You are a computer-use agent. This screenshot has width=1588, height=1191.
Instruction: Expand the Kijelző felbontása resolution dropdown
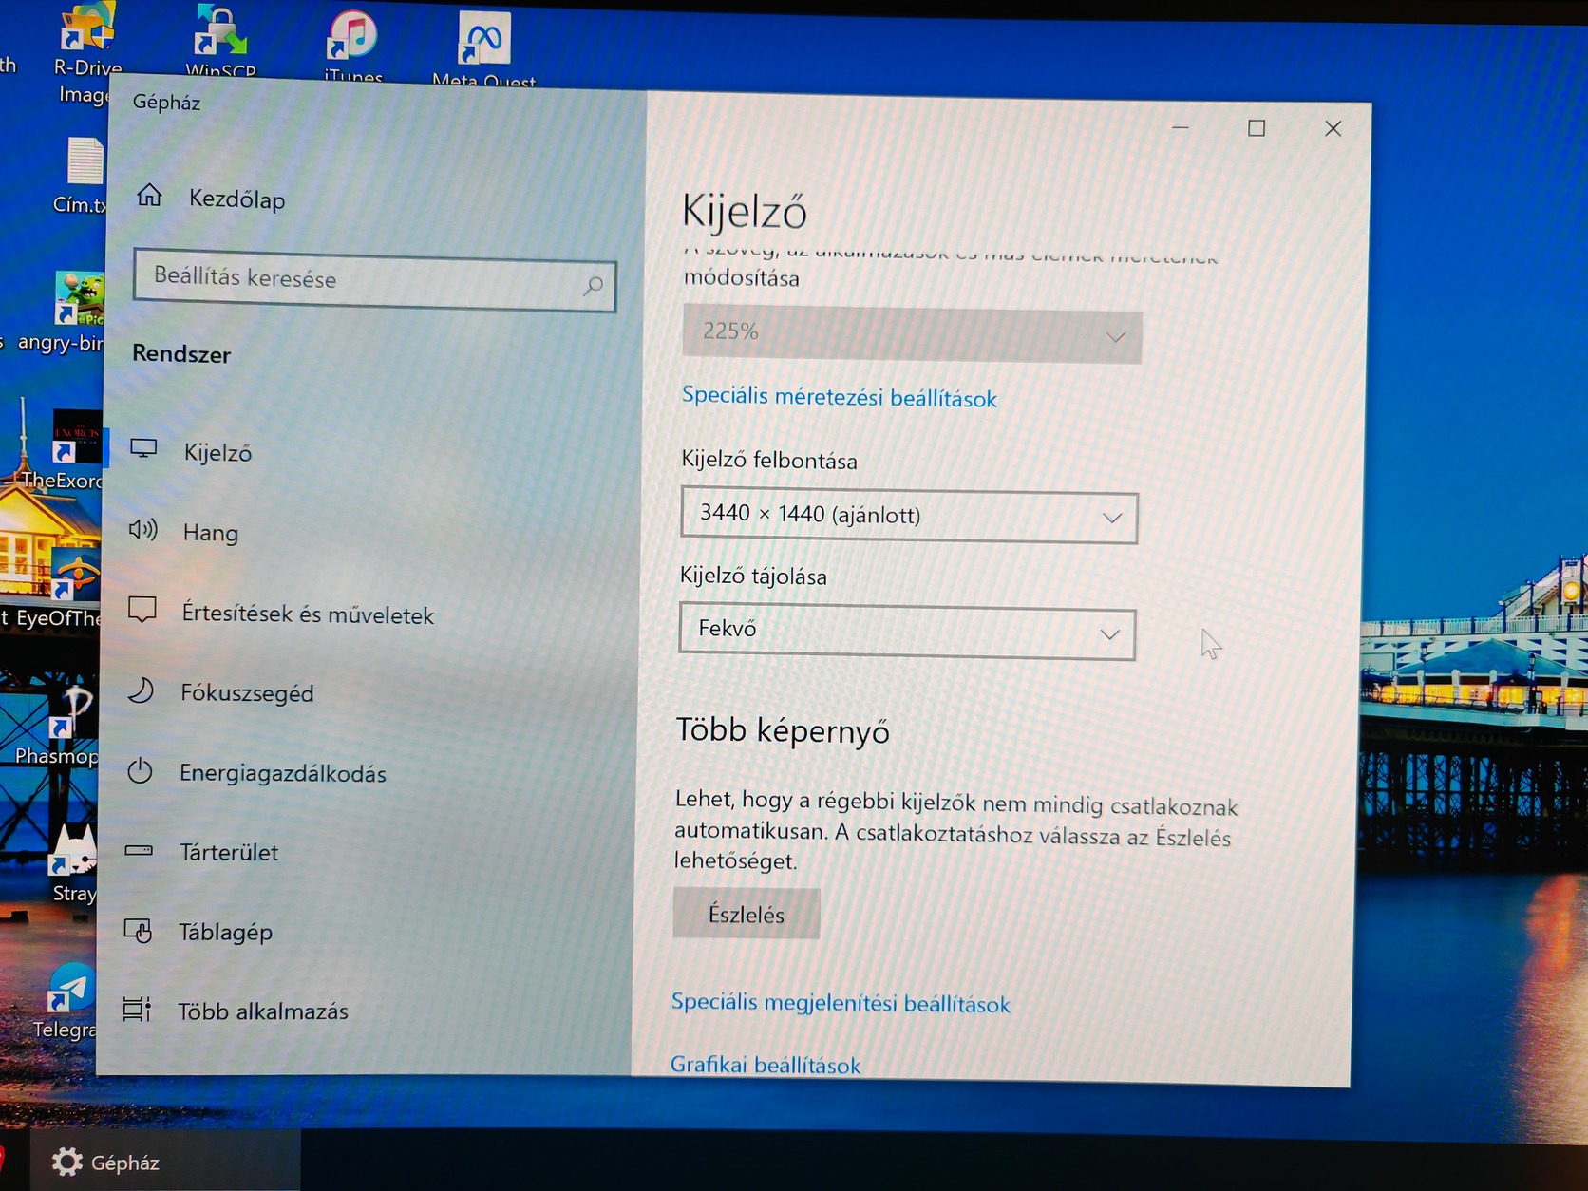click(x=907, y=516)
